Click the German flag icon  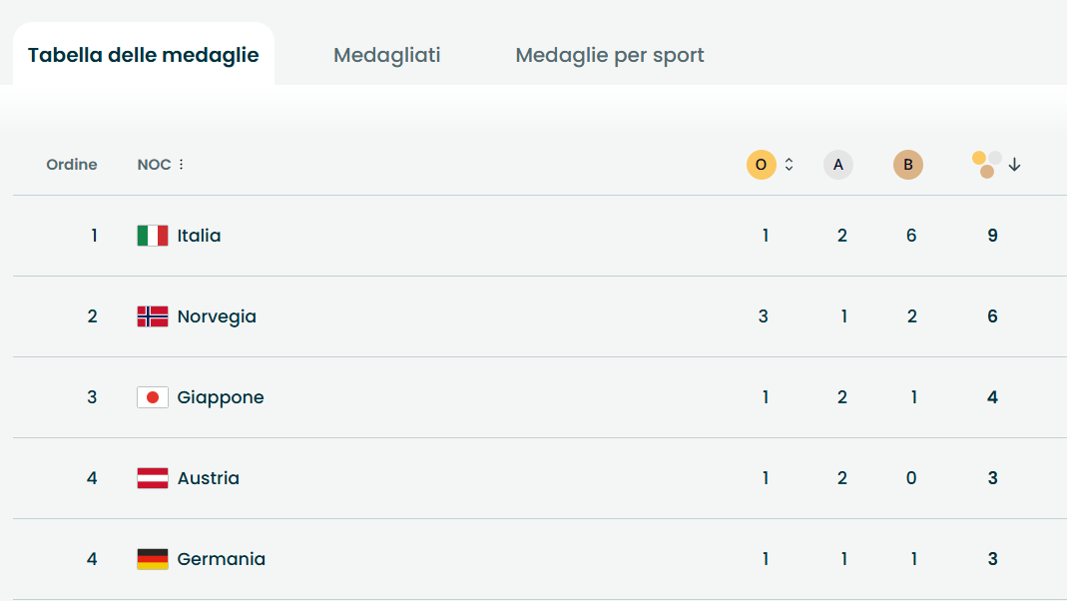151,559
